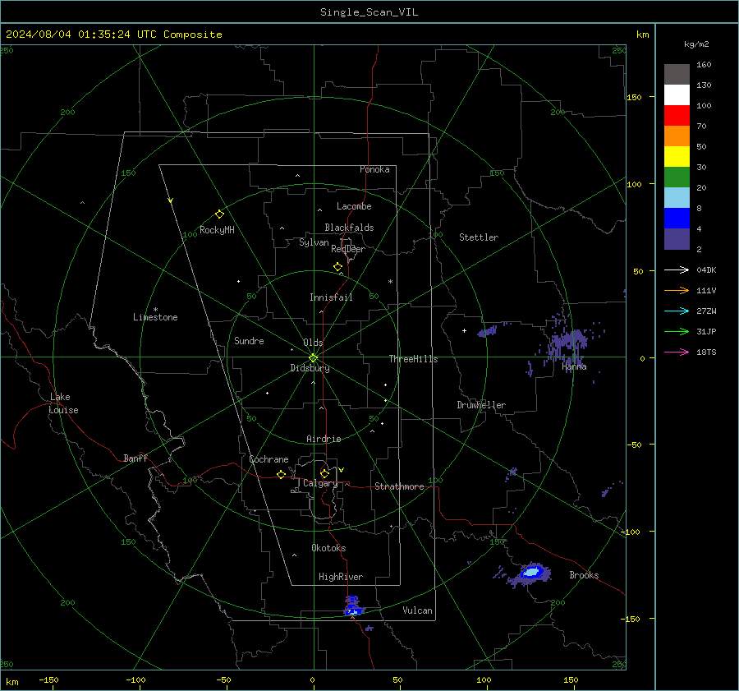Click the ThreeHills label
The height and width of the screenshot is (691, 739).
pyautogui.click(x=413, y=359)
